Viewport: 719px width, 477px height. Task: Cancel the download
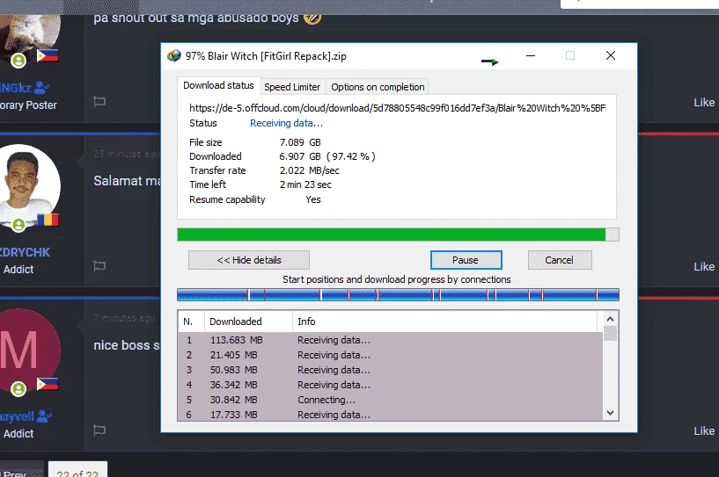[x=560, y=260]
